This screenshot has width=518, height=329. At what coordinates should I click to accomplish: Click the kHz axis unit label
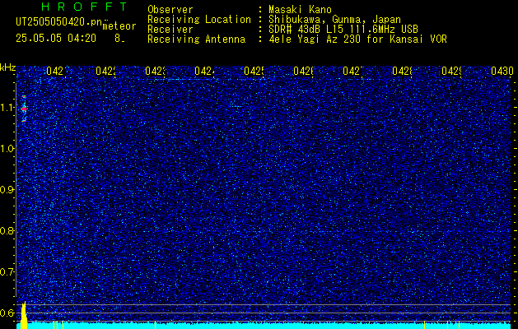point(8,68)
